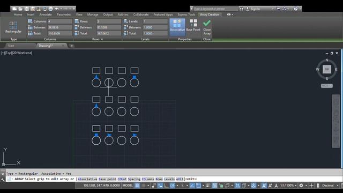
Task: Open the Help question mark icon
Action: pyautogui.click(x=296, y=9)
